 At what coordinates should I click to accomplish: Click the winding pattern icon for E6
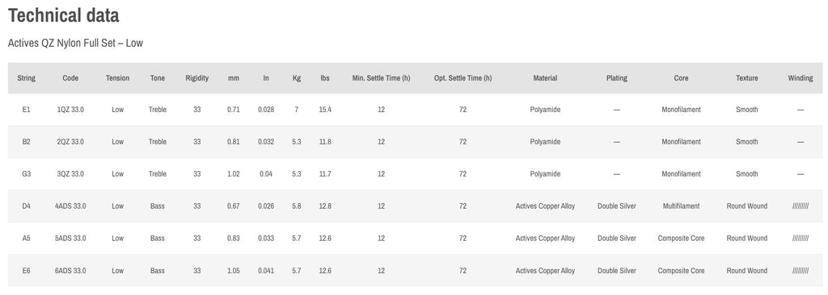(800, 271)
